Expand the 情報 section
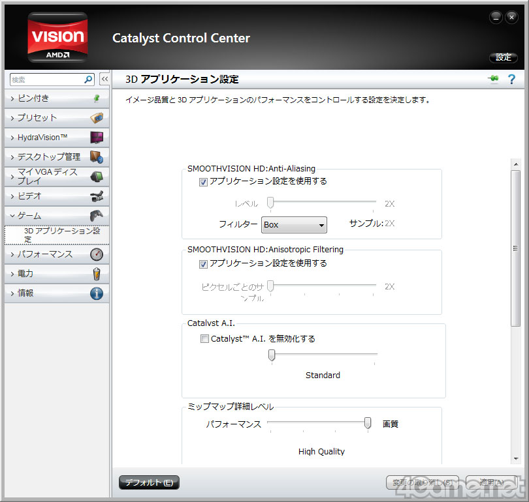The image size is (529, 502). point(57,293)
